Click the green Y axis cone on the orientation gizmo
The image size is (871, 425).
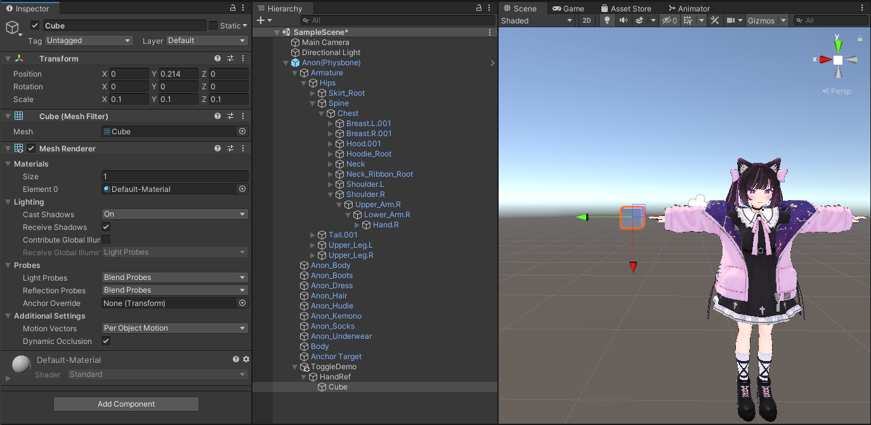[x=838, y=46]
